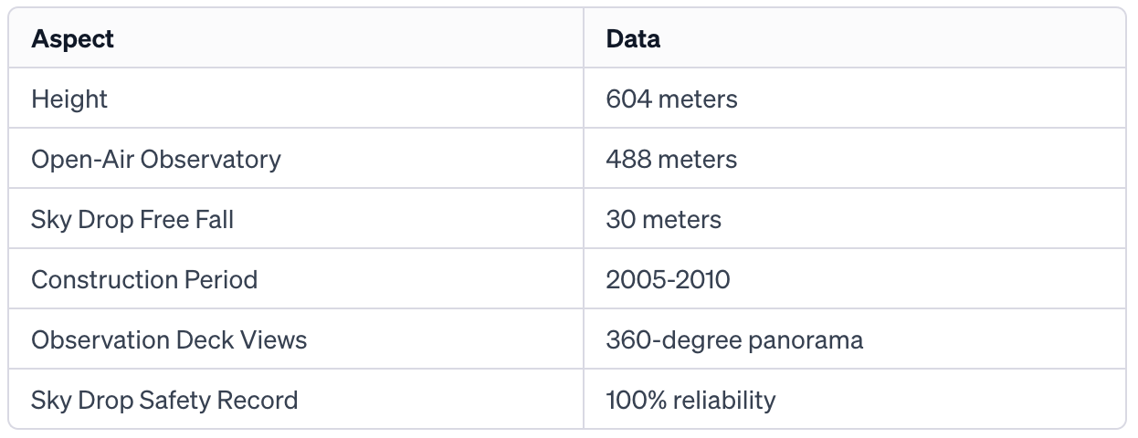
Task: Select the Height row label
Action: [x=69, y=99]
